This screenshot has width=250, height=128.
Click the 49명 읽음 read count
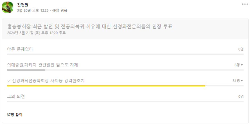[60, 10]
